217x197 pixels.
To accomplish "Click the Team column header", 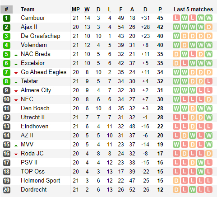I will pyautogui.click(x=28, y=9).
